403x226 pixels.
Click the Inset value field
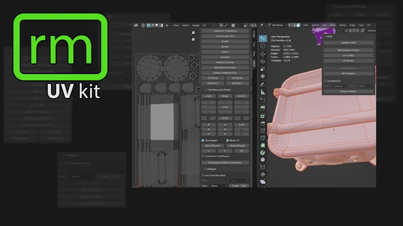tap(239, 186)
